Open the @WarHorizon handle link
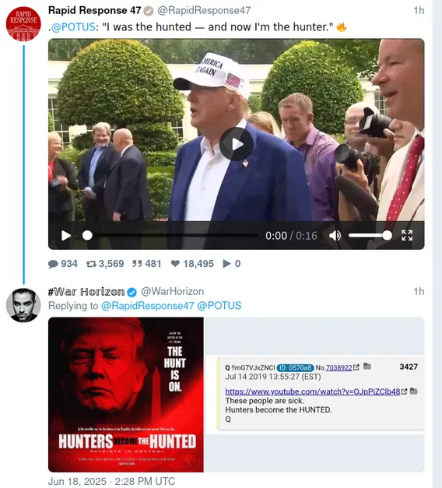The height and width of the screenshot is (488, 442). [173, 292]
